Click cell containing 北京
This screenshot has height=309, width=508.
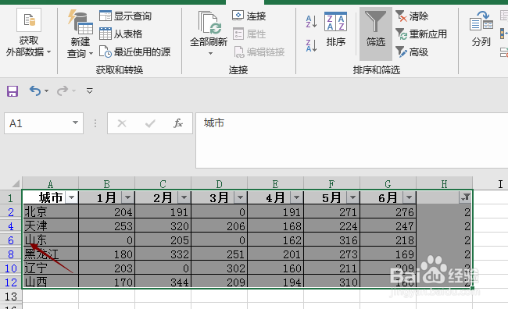(x=51, y=212)
